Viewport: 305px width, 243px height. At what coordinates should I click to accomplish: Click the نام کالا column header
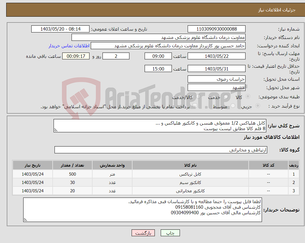[x=190, y=165]
